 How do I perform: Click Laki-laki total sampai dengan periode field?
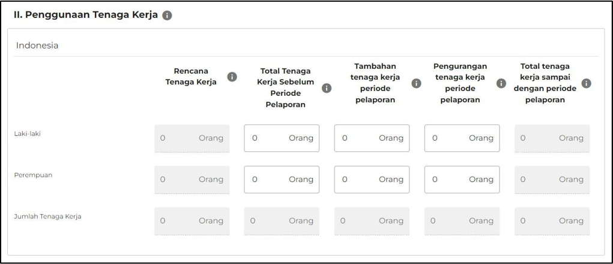point(552,138)
